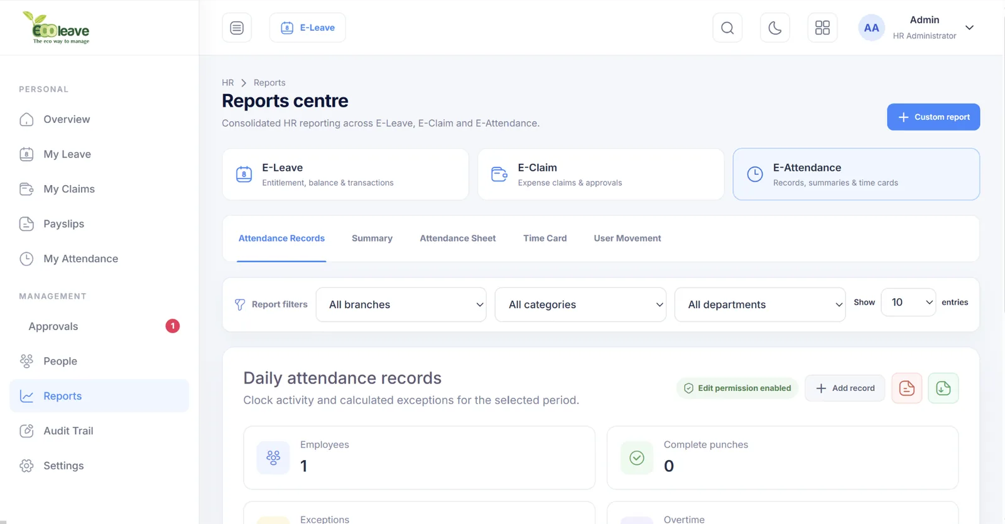Click the Ecoleave logo

[x=57, y=28]
